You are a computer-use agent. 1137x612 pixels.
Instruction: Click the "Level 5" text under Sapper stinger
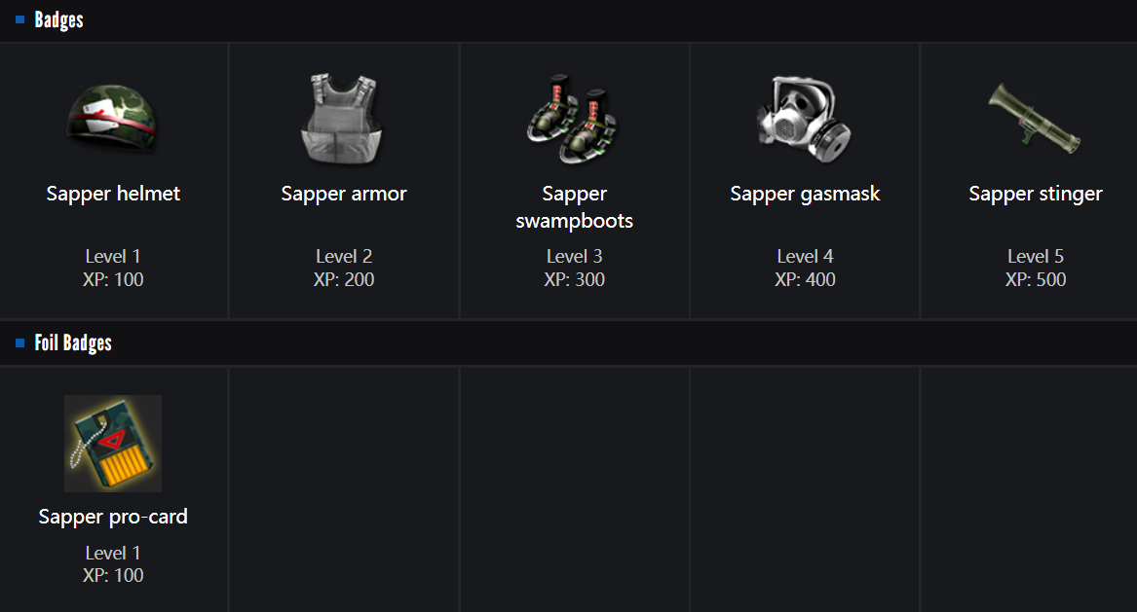[1036, 257]
